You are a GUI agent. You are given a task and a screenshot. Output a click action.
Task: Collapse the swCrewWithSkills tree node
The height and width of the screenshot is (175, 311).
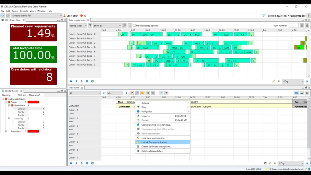coord(3,99)
